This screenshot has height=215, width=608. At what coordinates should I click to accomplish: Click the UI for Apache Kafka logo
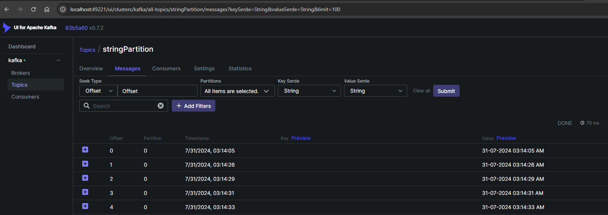tap(30, 28)
